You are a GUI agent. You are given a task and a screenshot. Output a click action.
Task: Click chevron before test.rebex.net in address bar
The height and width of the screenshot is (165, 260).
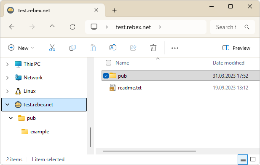click(x=107, y=27)
